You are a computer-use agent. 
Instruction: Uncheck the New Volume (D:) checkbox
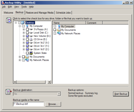click(x=27, y=36)
